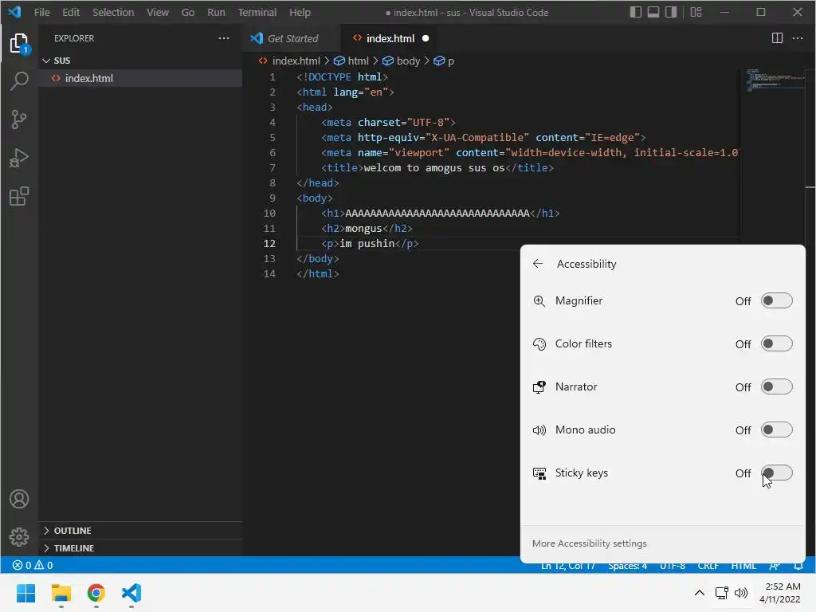Turn on the Sticky keys toggle
The height and width of the screenshot is (612, 816).
click(776, 473)
